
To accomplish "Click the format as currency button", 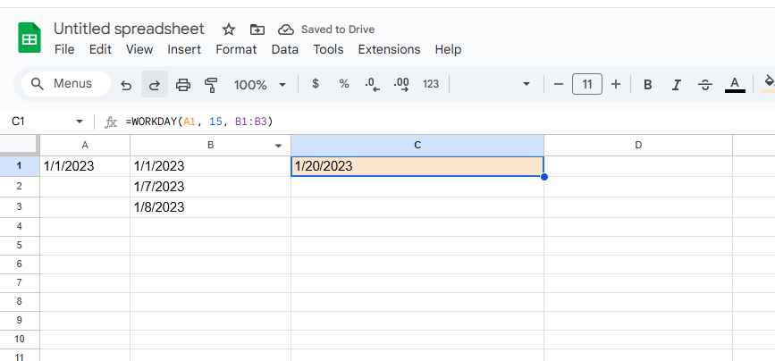I will tap(316, 85).
